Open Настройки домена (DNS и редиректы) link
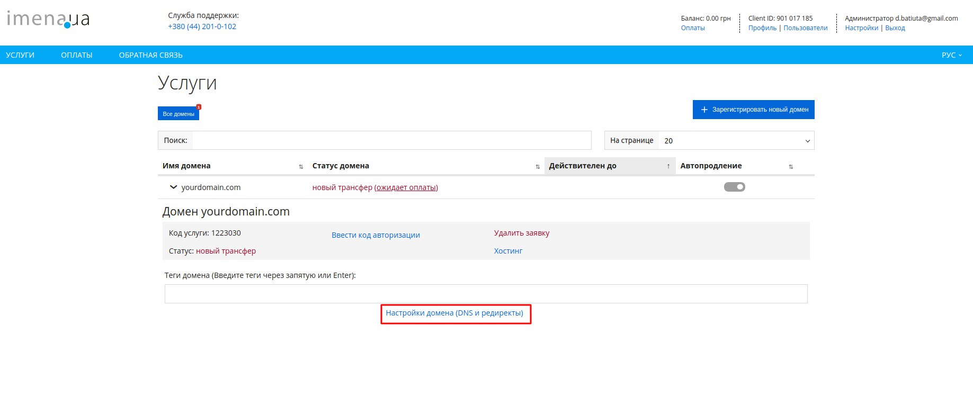Screen dimensions: 973x396 (454, 313)
